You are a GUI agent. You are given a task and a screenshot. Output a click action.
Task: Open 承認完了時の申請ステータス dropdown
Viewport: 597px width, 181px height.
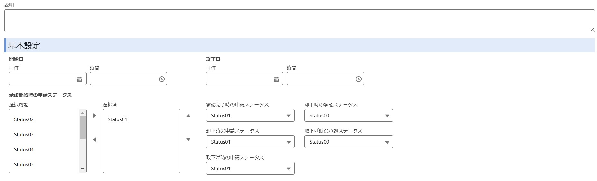point(250,115)
